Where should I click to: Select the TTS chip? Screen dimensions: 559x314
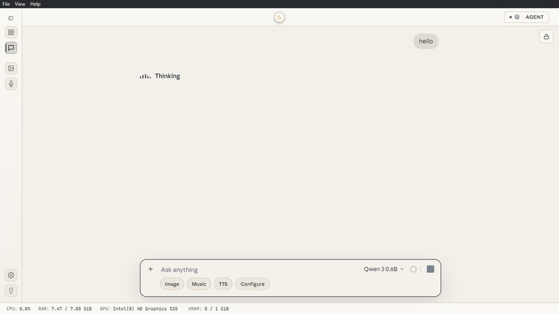(223, 284)
